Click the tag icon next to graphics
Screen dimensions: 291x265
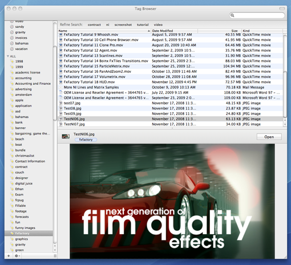12,239
